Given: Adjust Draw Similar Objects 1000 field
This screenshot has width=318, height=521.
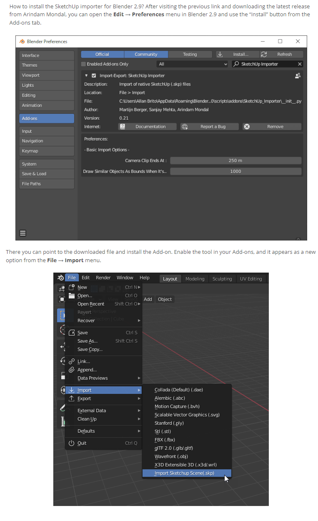Looking at the screenshot, I should [x=235, y=171].
